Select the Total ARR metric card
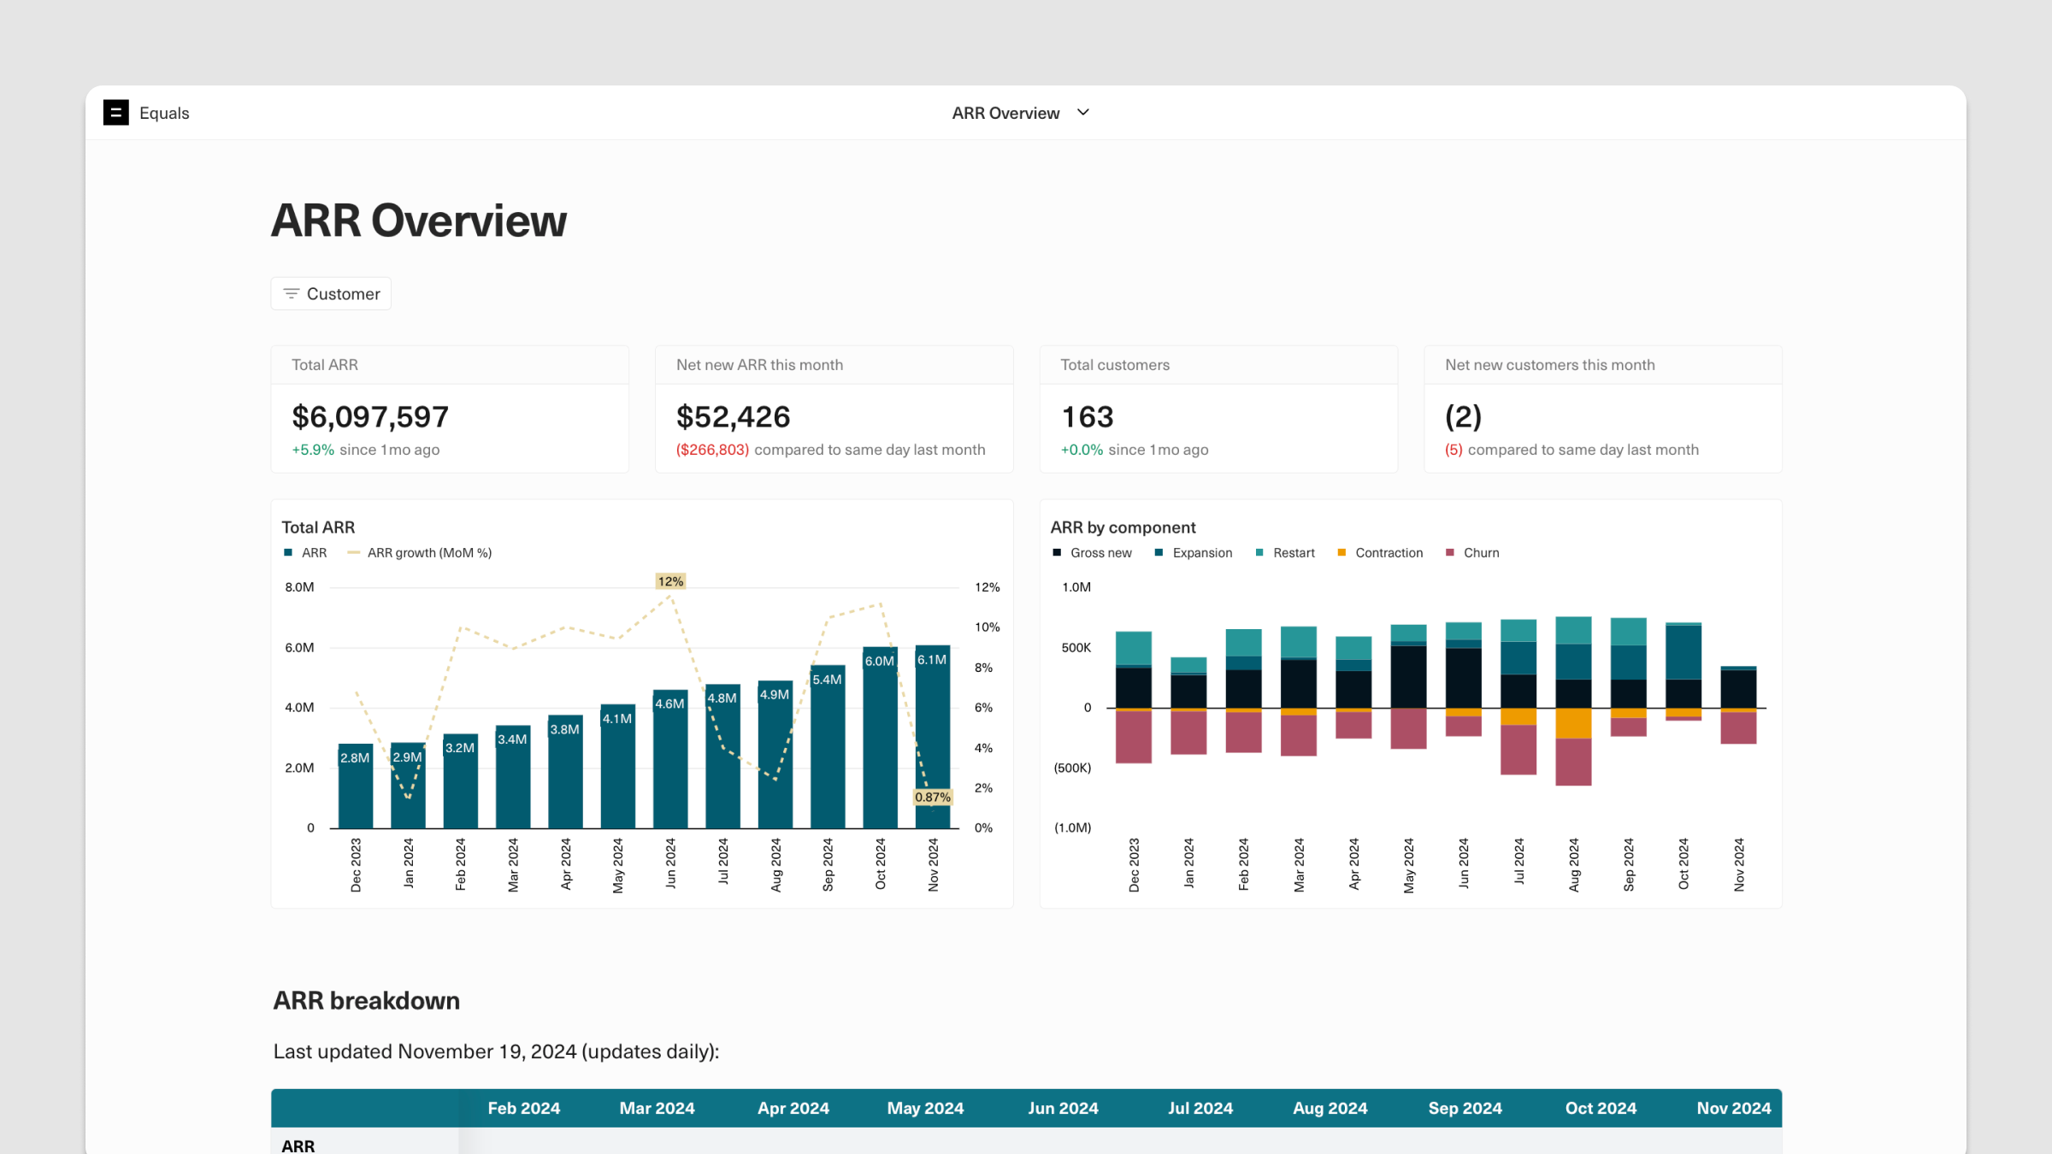 coord(450,409)
